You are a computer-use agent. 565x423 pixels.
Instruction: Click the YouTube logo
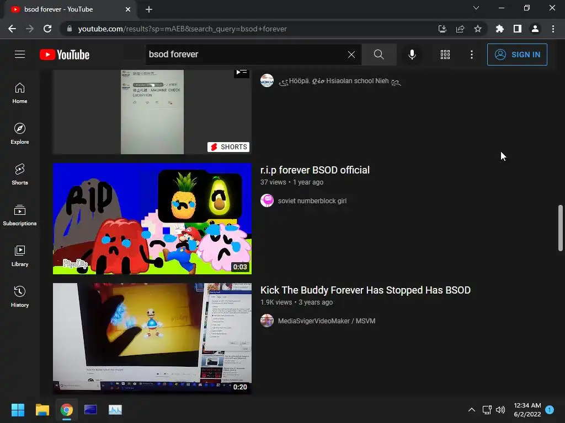(65, 55)
